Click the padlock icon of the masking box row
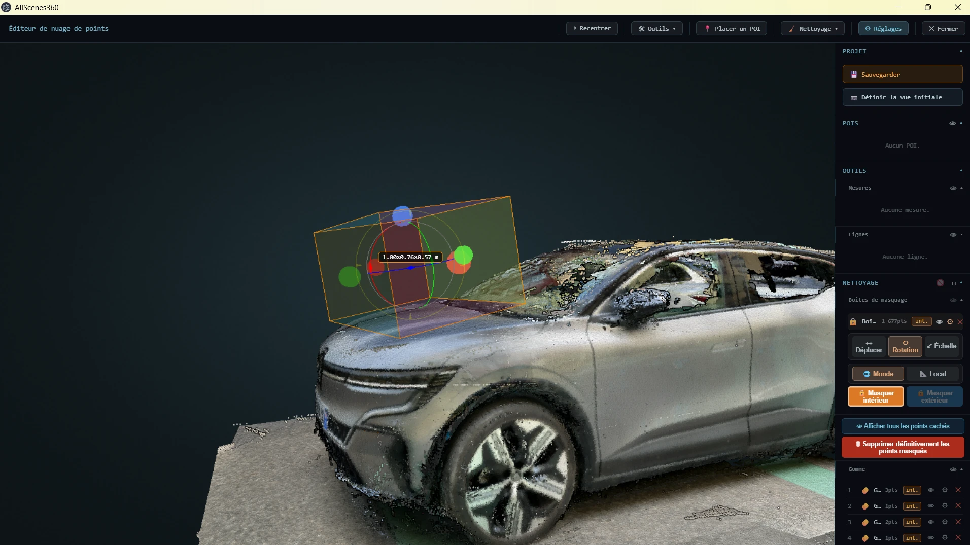 click(853, 321)
